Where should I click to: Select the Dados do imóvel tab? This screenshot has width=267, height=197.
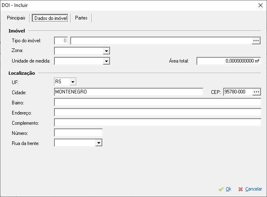50,18
